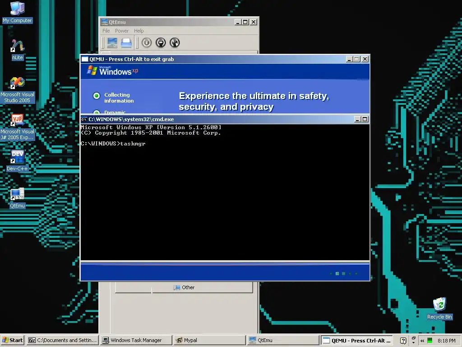Click the QtEmu power start icon

click(147, 43)
